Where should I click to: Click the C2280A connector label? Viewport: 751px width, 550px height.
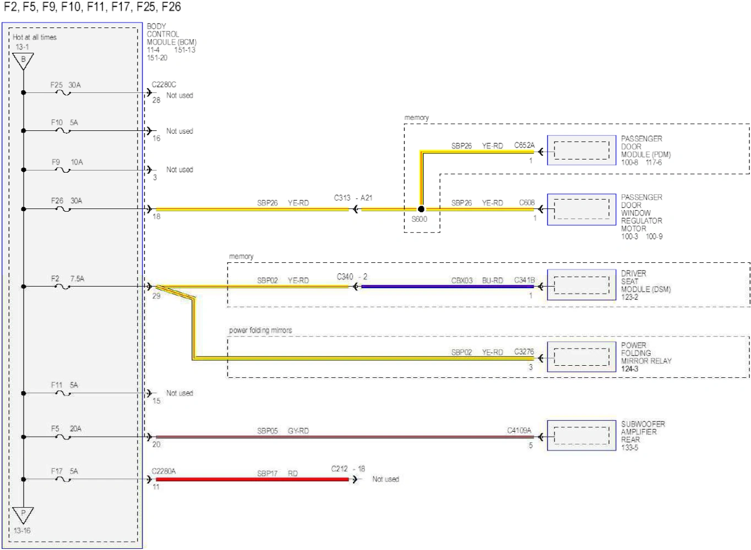click(x=164, y=471)
